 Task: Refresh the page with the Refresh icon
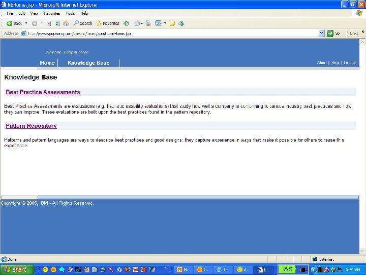(57, 23)
